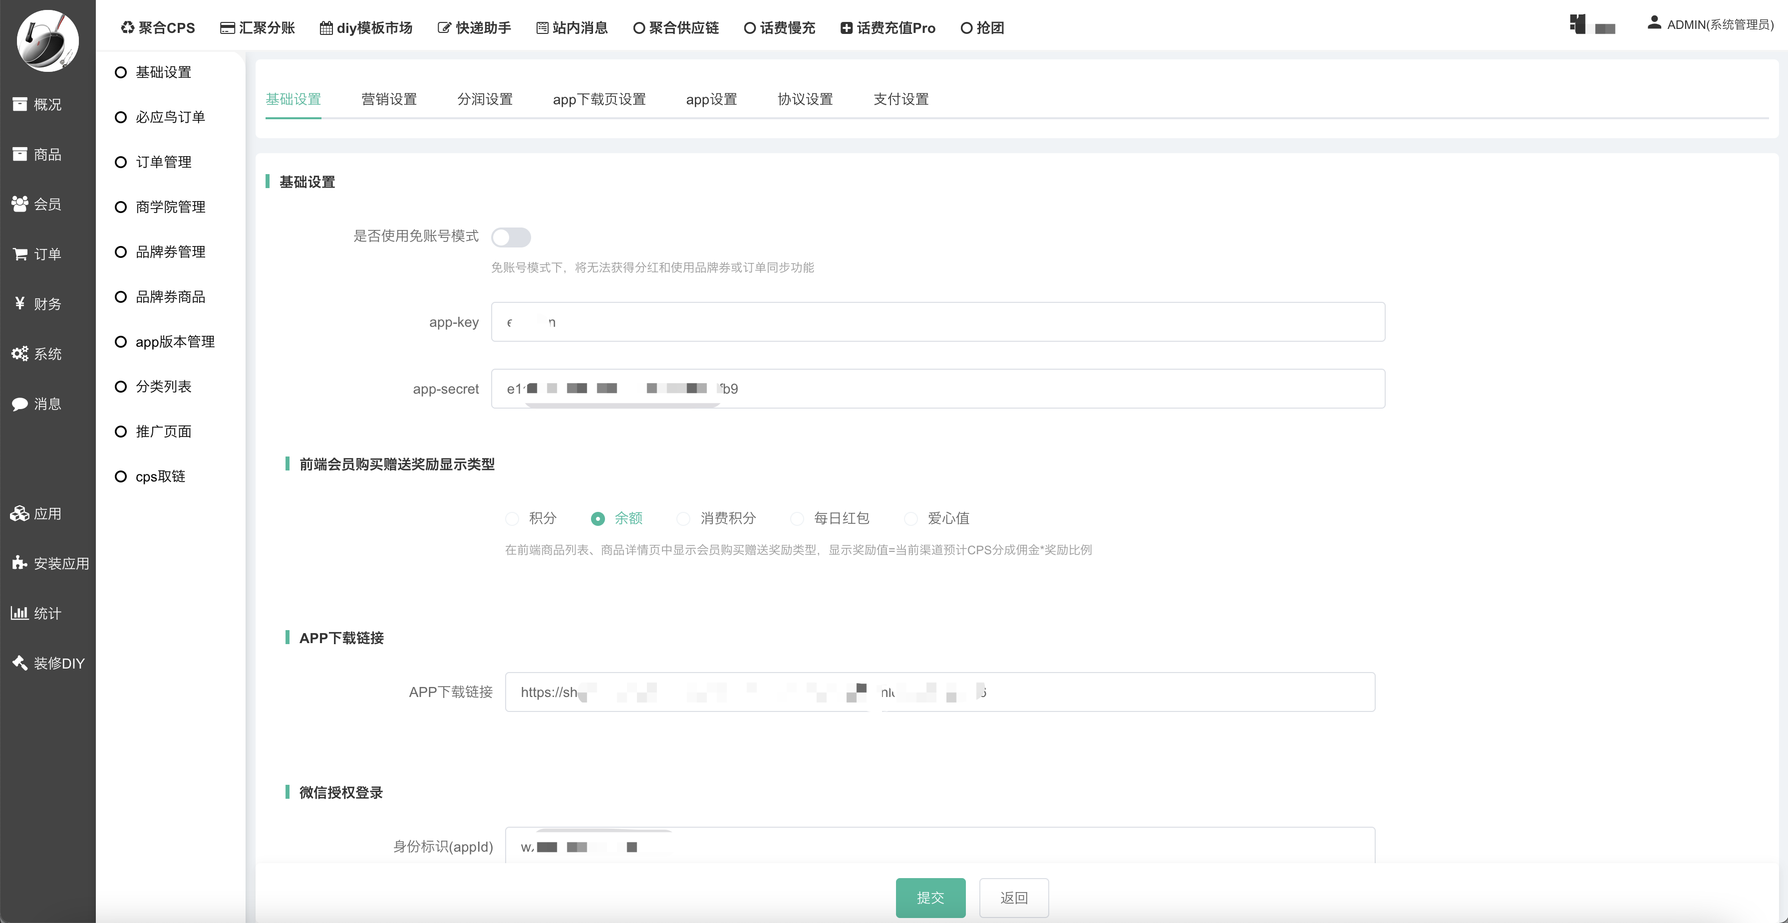Switch to the 营销设置 tab
Viewport: 1788px width, 923px height.
click(x=389, y=99)
